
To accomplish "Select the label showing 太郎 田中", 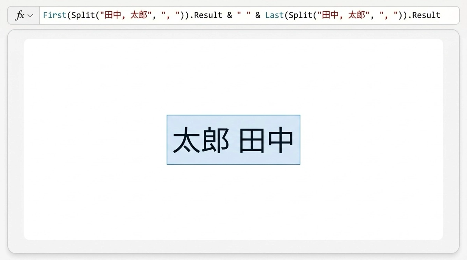I will click(x=233, y=140).
